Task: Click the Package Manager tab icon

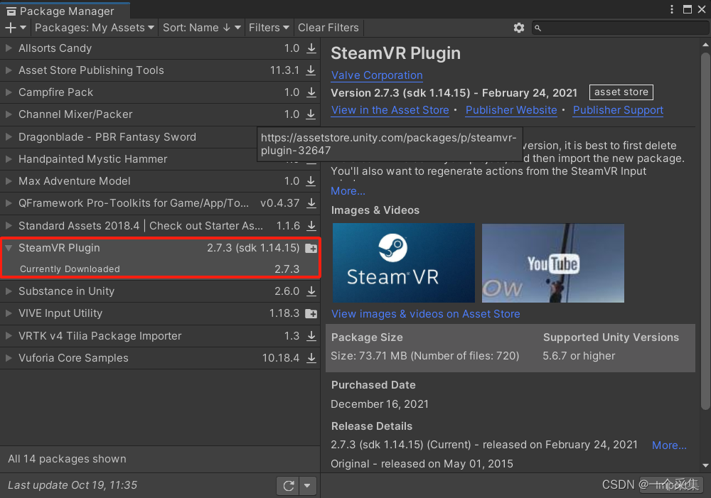Action: point(11,11)
